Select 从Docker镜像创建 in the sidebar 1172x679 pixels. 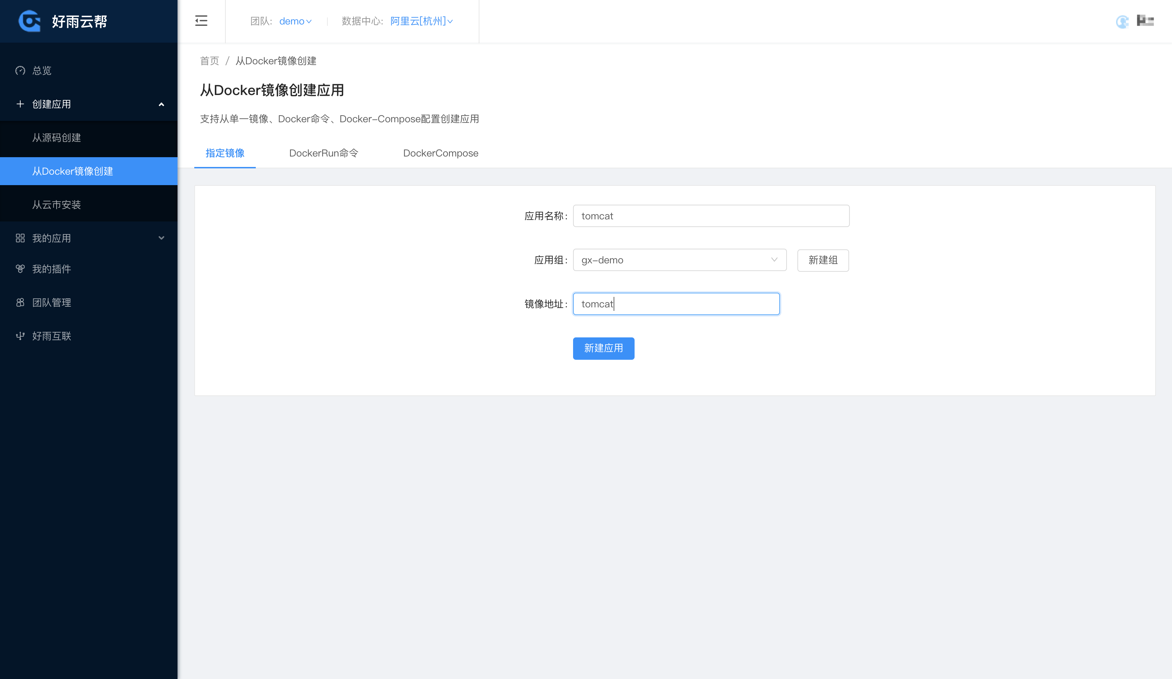pos(89,171)
